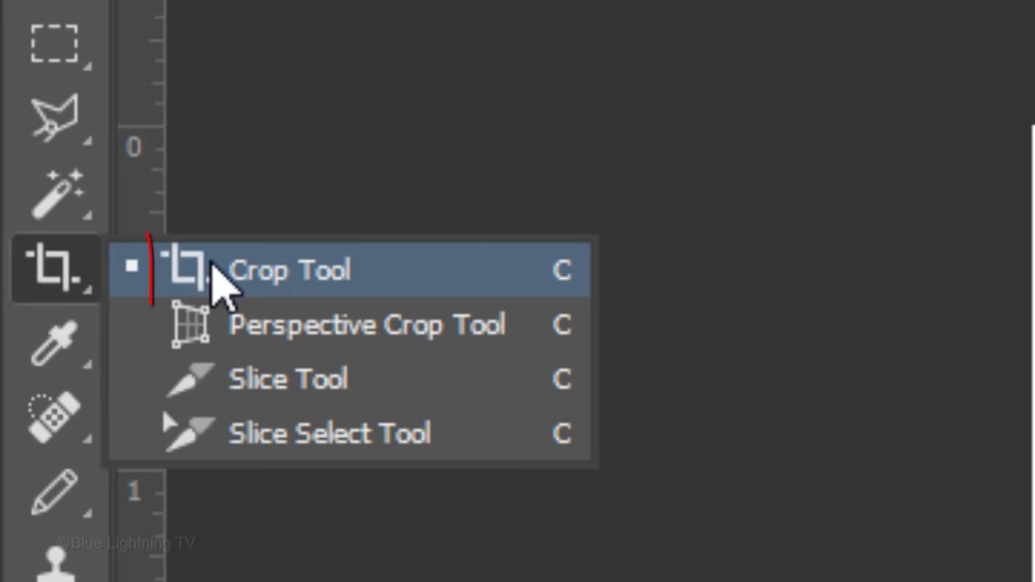Expand the Marquee tool's corner flyout triangle
The width and height of the screenshot is (1035, 582).
point(87,65)
